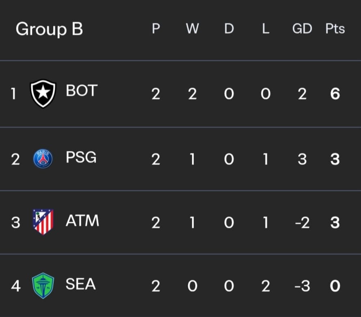Image resolution: width=361 pixels, height=317 pixels.
Task: Open the SEA team name
Action: [x=80, y=284]
